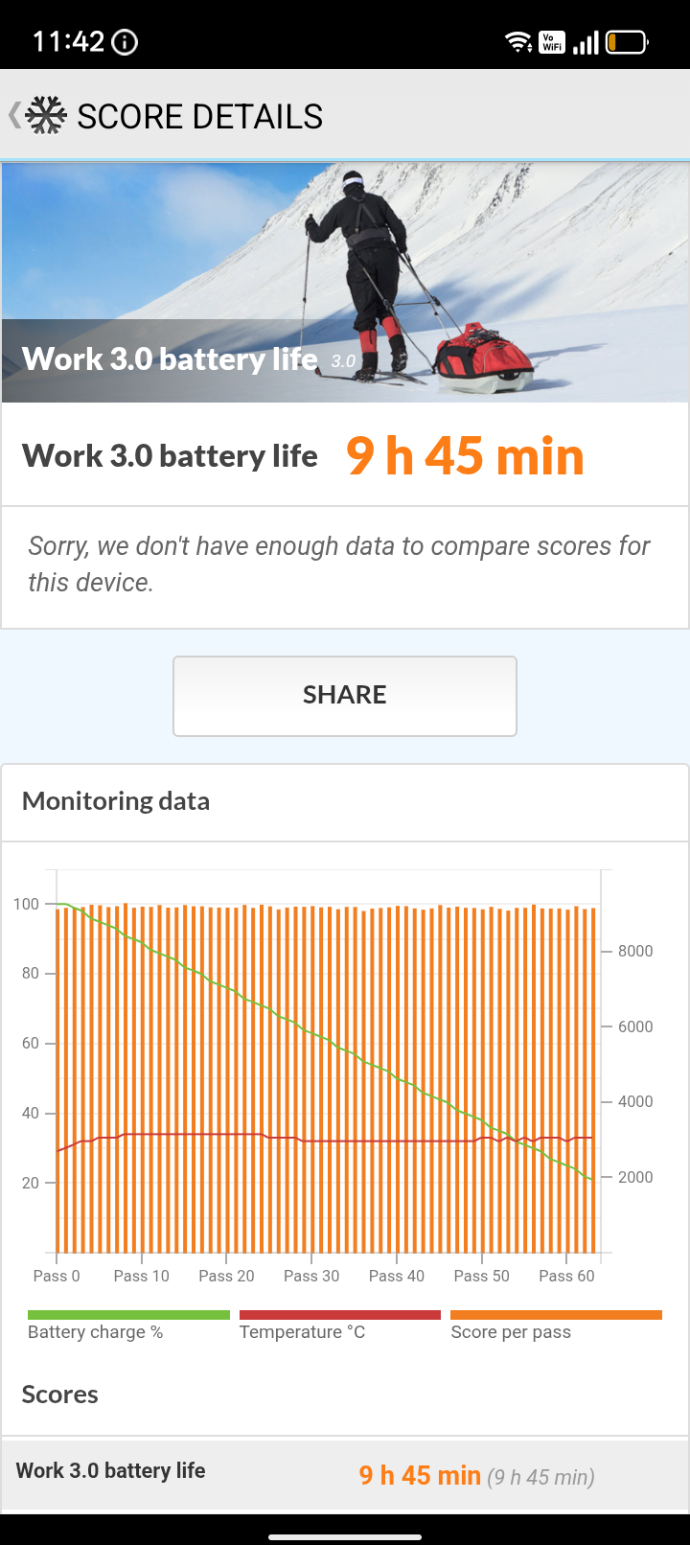The height and width of the screenshot is (1545, 690).
Task: Tap the cellular signal bars icon
Action: click(586, 42)
